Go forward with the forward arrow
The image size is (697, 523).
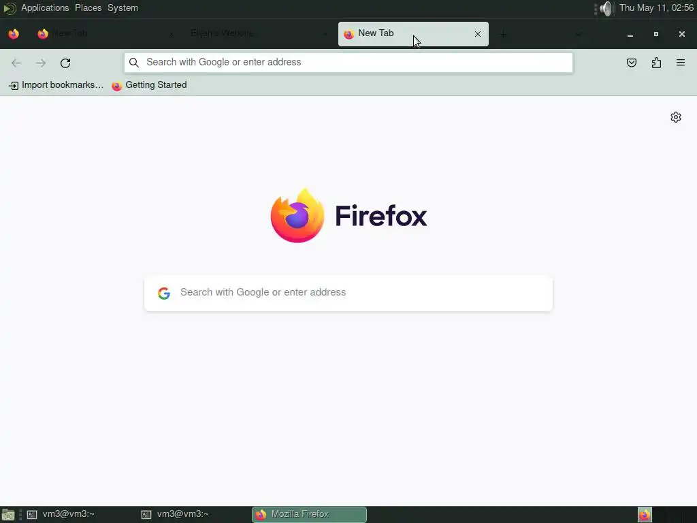(41, 63)
